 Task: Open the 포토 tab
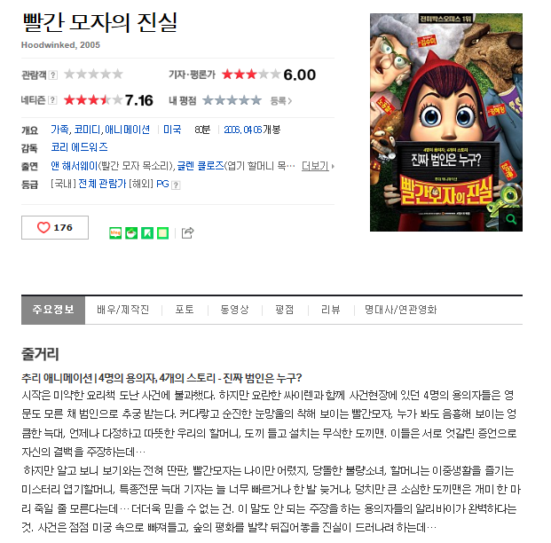click(185, 310)
